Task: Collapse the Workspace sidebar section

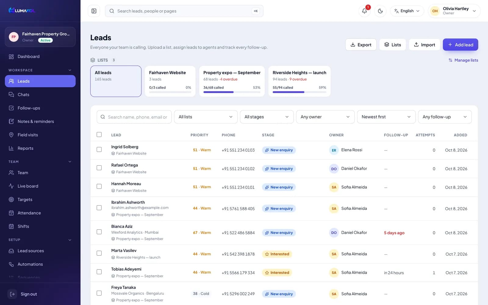Action: [70, 70]
